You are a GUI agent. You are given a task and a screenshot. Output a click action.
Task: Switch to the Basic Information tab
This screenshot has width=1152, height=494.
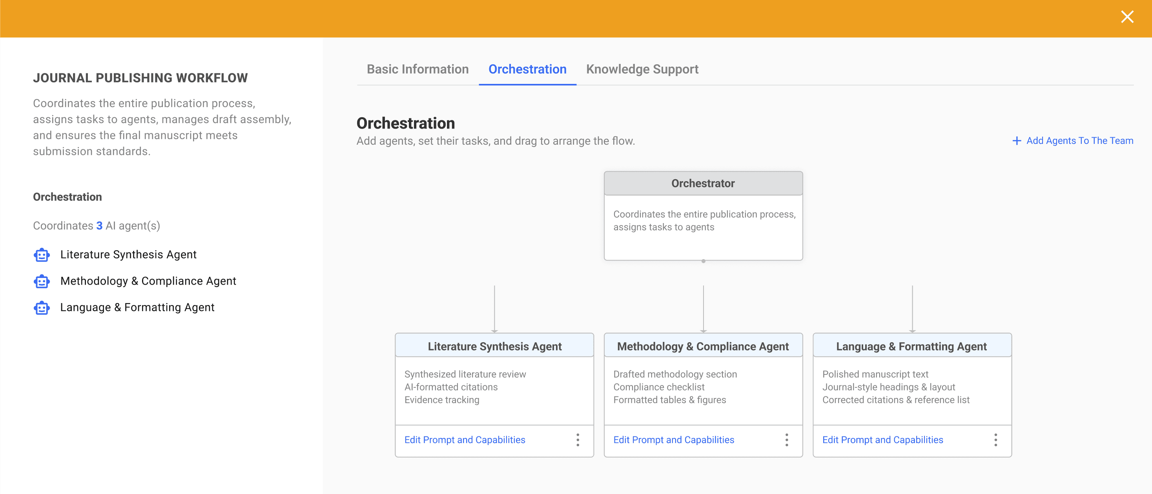pos(417,69)
